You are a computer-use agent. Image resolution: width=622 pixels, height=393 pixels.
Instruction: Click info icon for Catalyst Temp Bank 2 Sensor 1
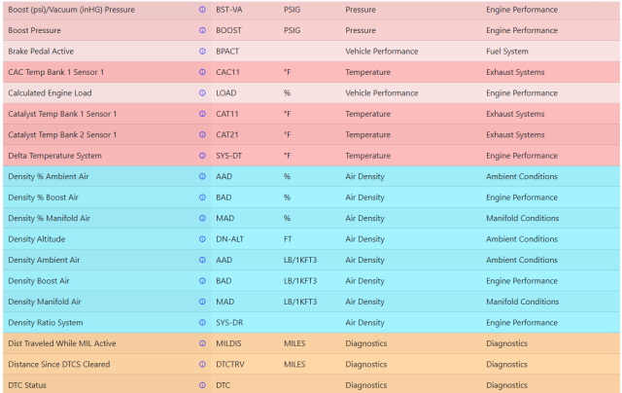(x=202, y=135)
